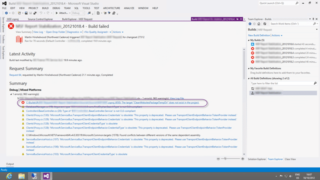
Task: Open the Actions dropdown in build summary
Action: coord(118,32)
